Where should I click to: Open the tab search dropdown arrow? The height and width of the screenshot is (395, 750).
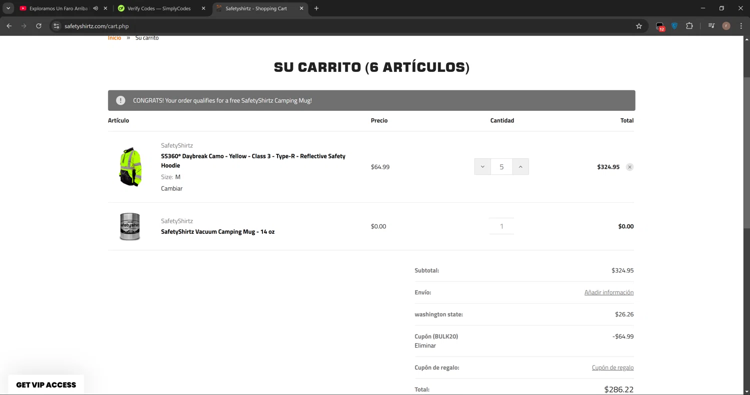click(8, 8)
